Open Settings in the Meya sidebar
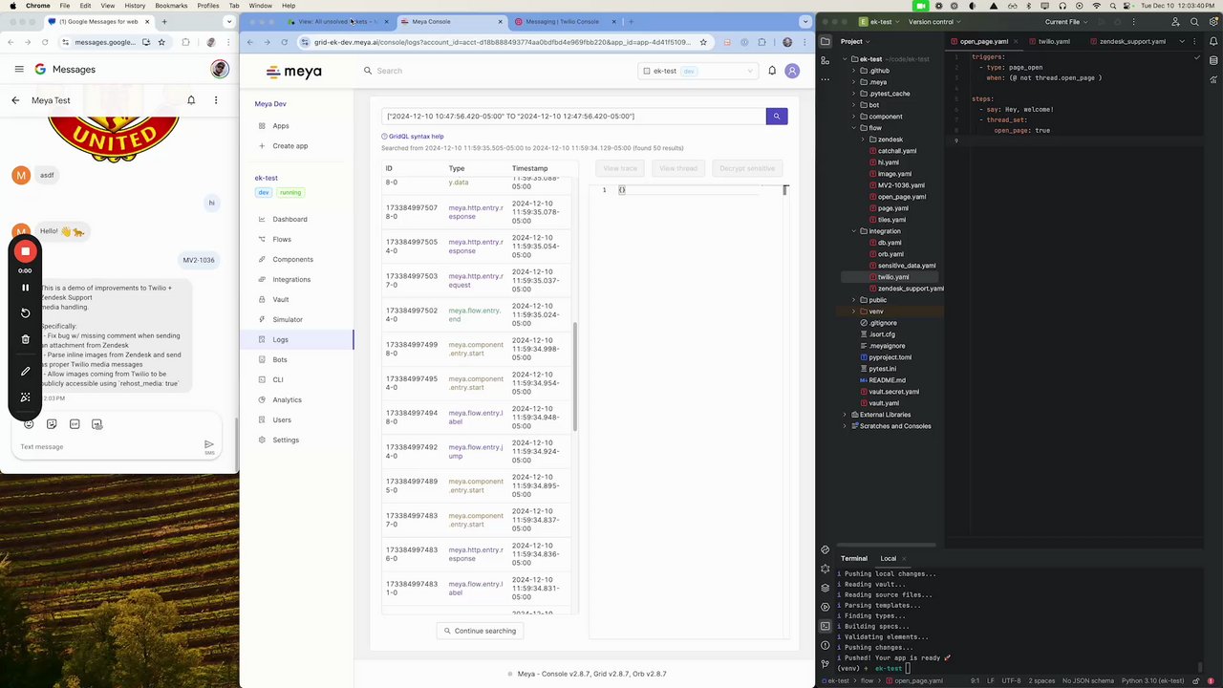 pos(286,440)
